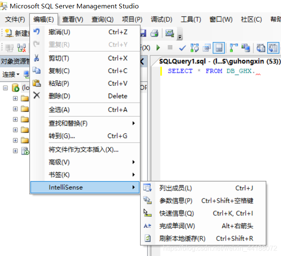Image resolution: width=281 pixels, height=256 pixels.
Task: Expand the 查找和替换(F) submenu
Action: [x=85, y=123]
